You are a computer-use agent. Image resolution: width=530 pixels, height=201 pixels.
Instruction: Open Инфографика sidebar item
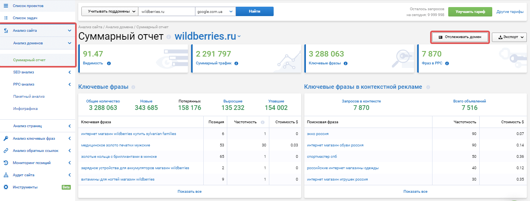[25, 109]
